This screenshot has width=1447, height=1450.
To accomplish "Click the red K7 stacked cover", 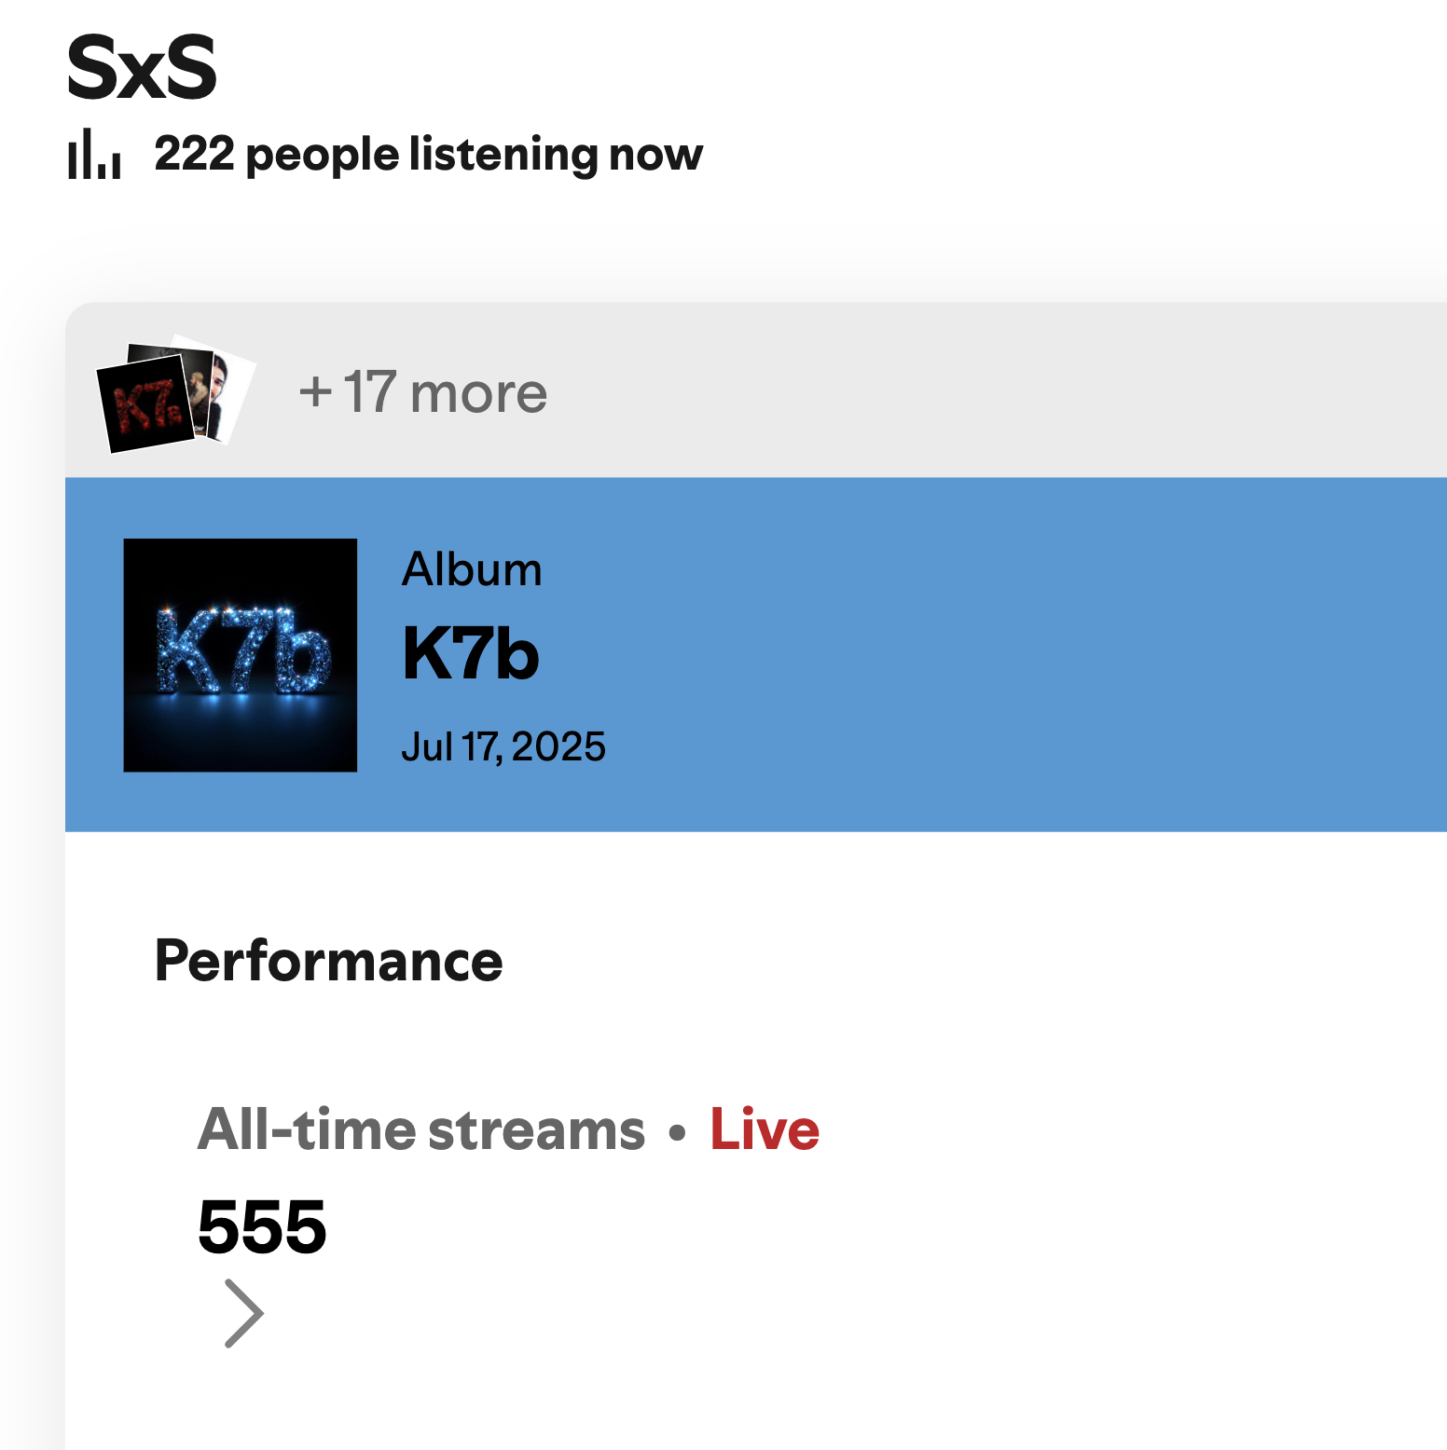I will coord(146,404).
